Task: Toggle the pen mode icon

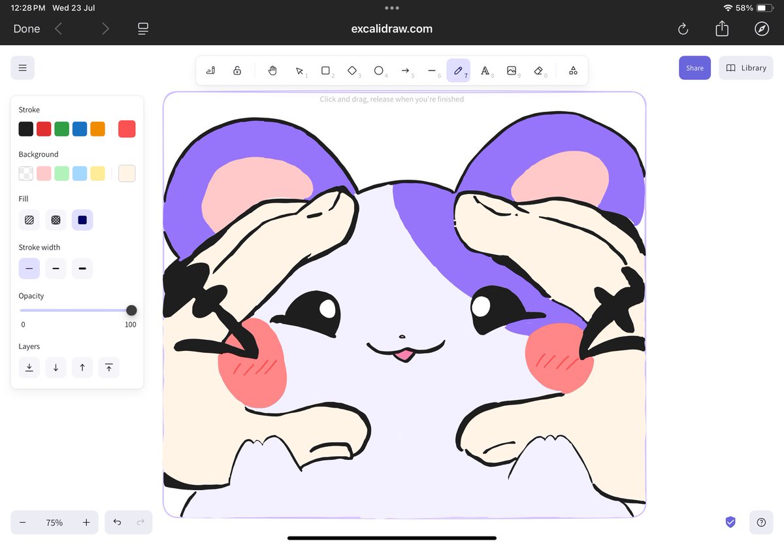Action: (210, 71)
